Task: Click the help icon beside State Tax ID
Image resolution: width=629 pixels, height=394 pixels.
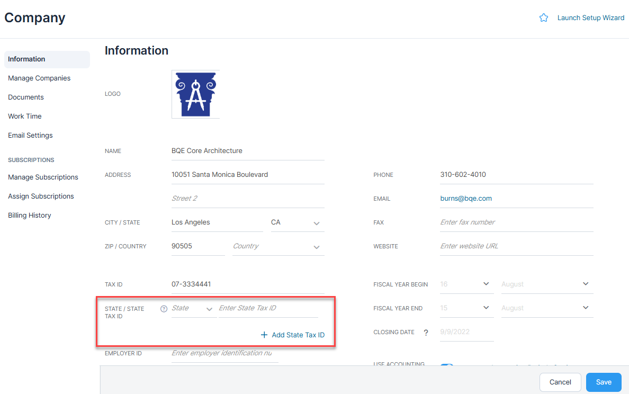Action: 163,308
